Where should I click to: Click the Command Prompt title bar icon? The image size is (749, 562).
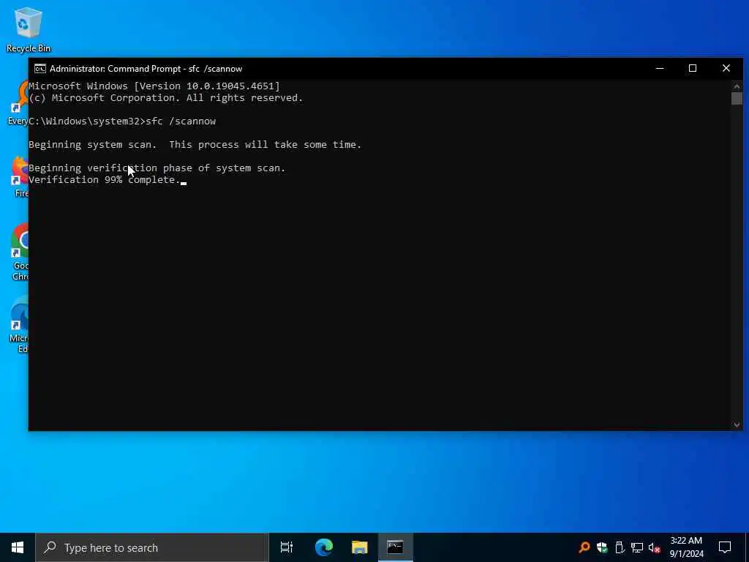pos(40,69)
